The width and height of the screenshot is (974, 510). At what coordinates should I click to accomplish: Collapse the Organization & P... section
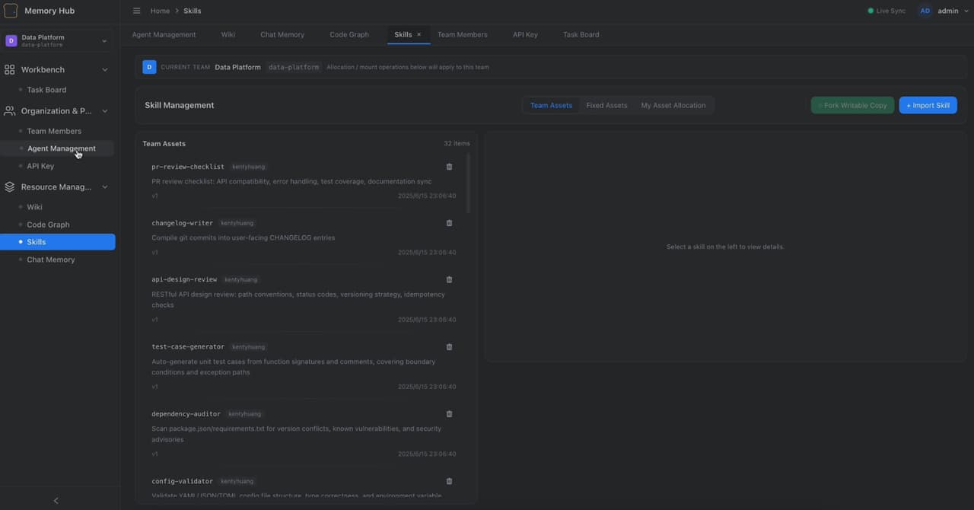coord(105,111)
